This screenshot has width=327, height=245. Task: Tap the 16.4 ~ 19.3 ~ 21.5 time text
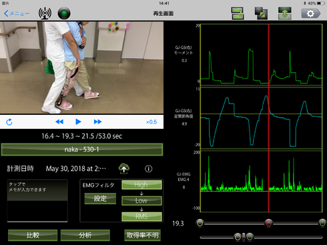pos(81,136)
